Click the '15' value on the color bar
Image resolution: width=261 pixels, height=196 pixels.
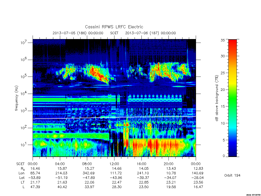pos(223,106)
